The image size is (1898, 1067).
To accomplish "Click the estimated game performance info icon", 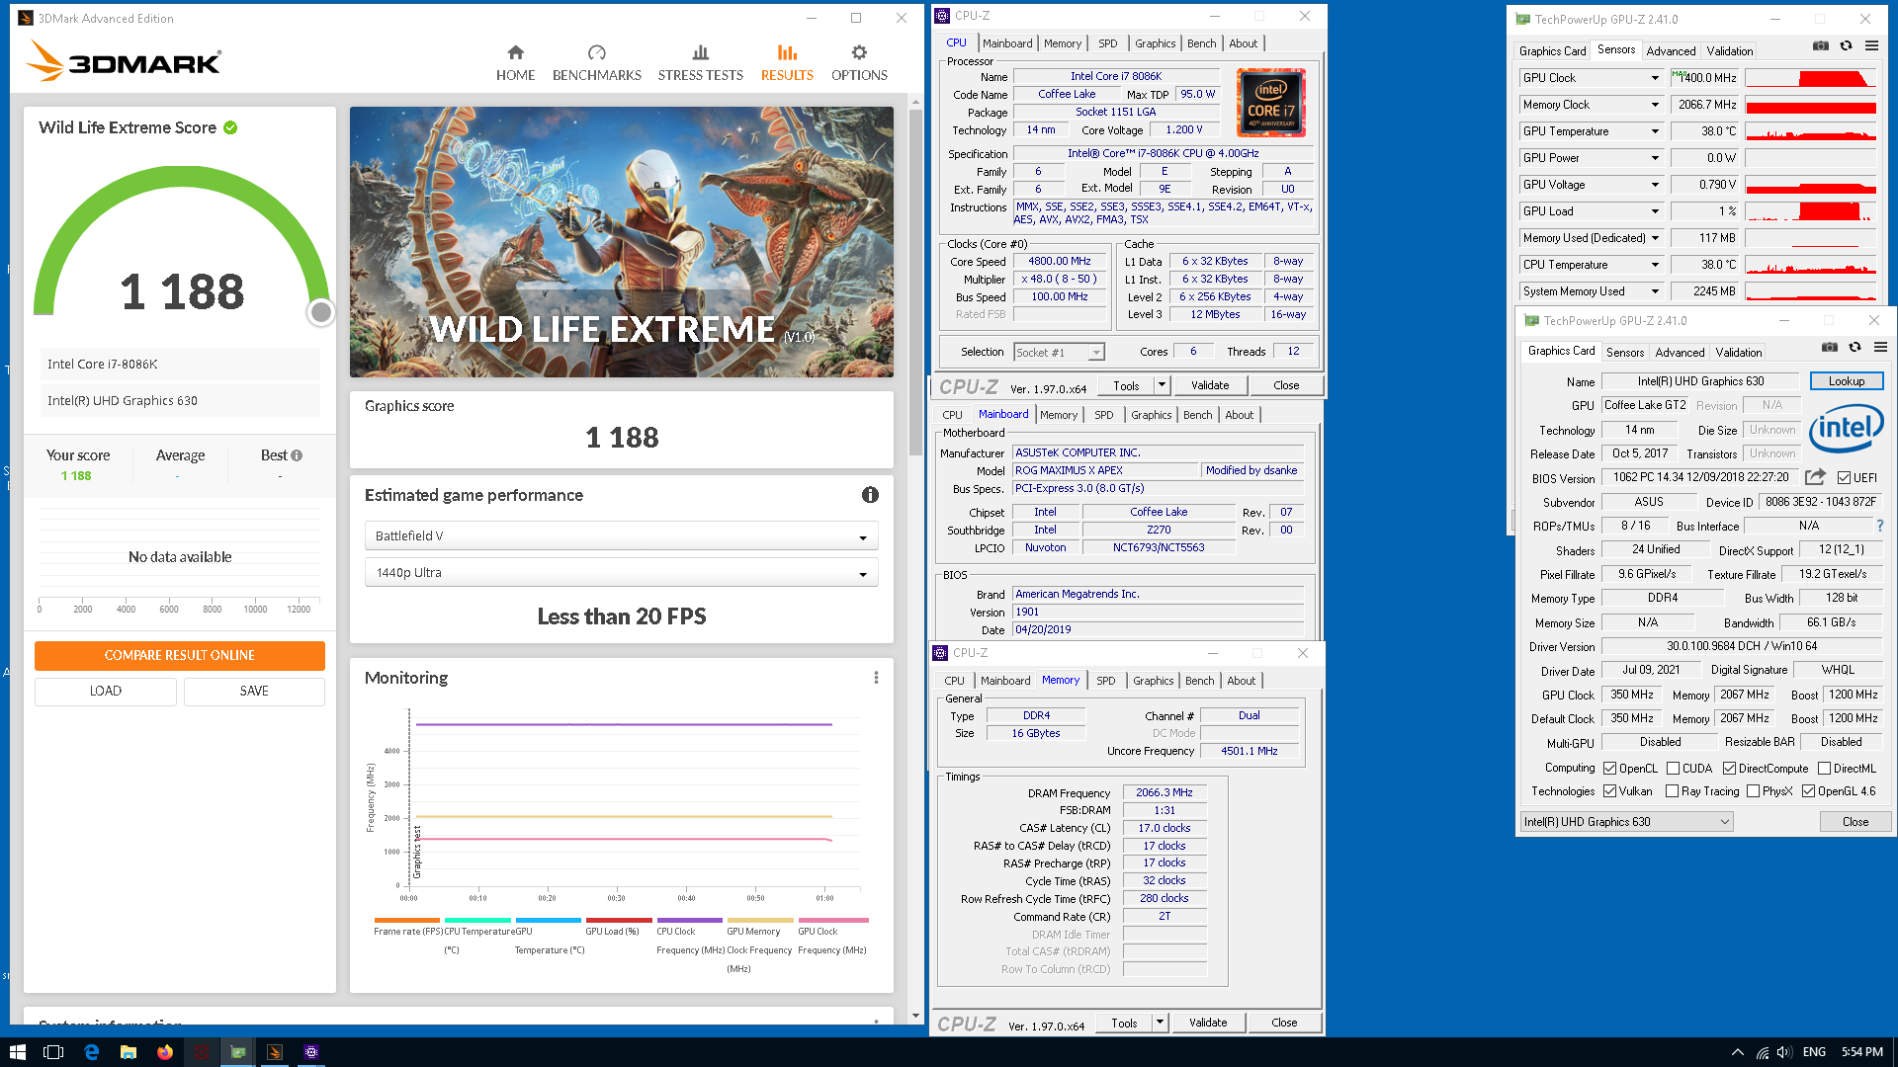I will 870,495.
